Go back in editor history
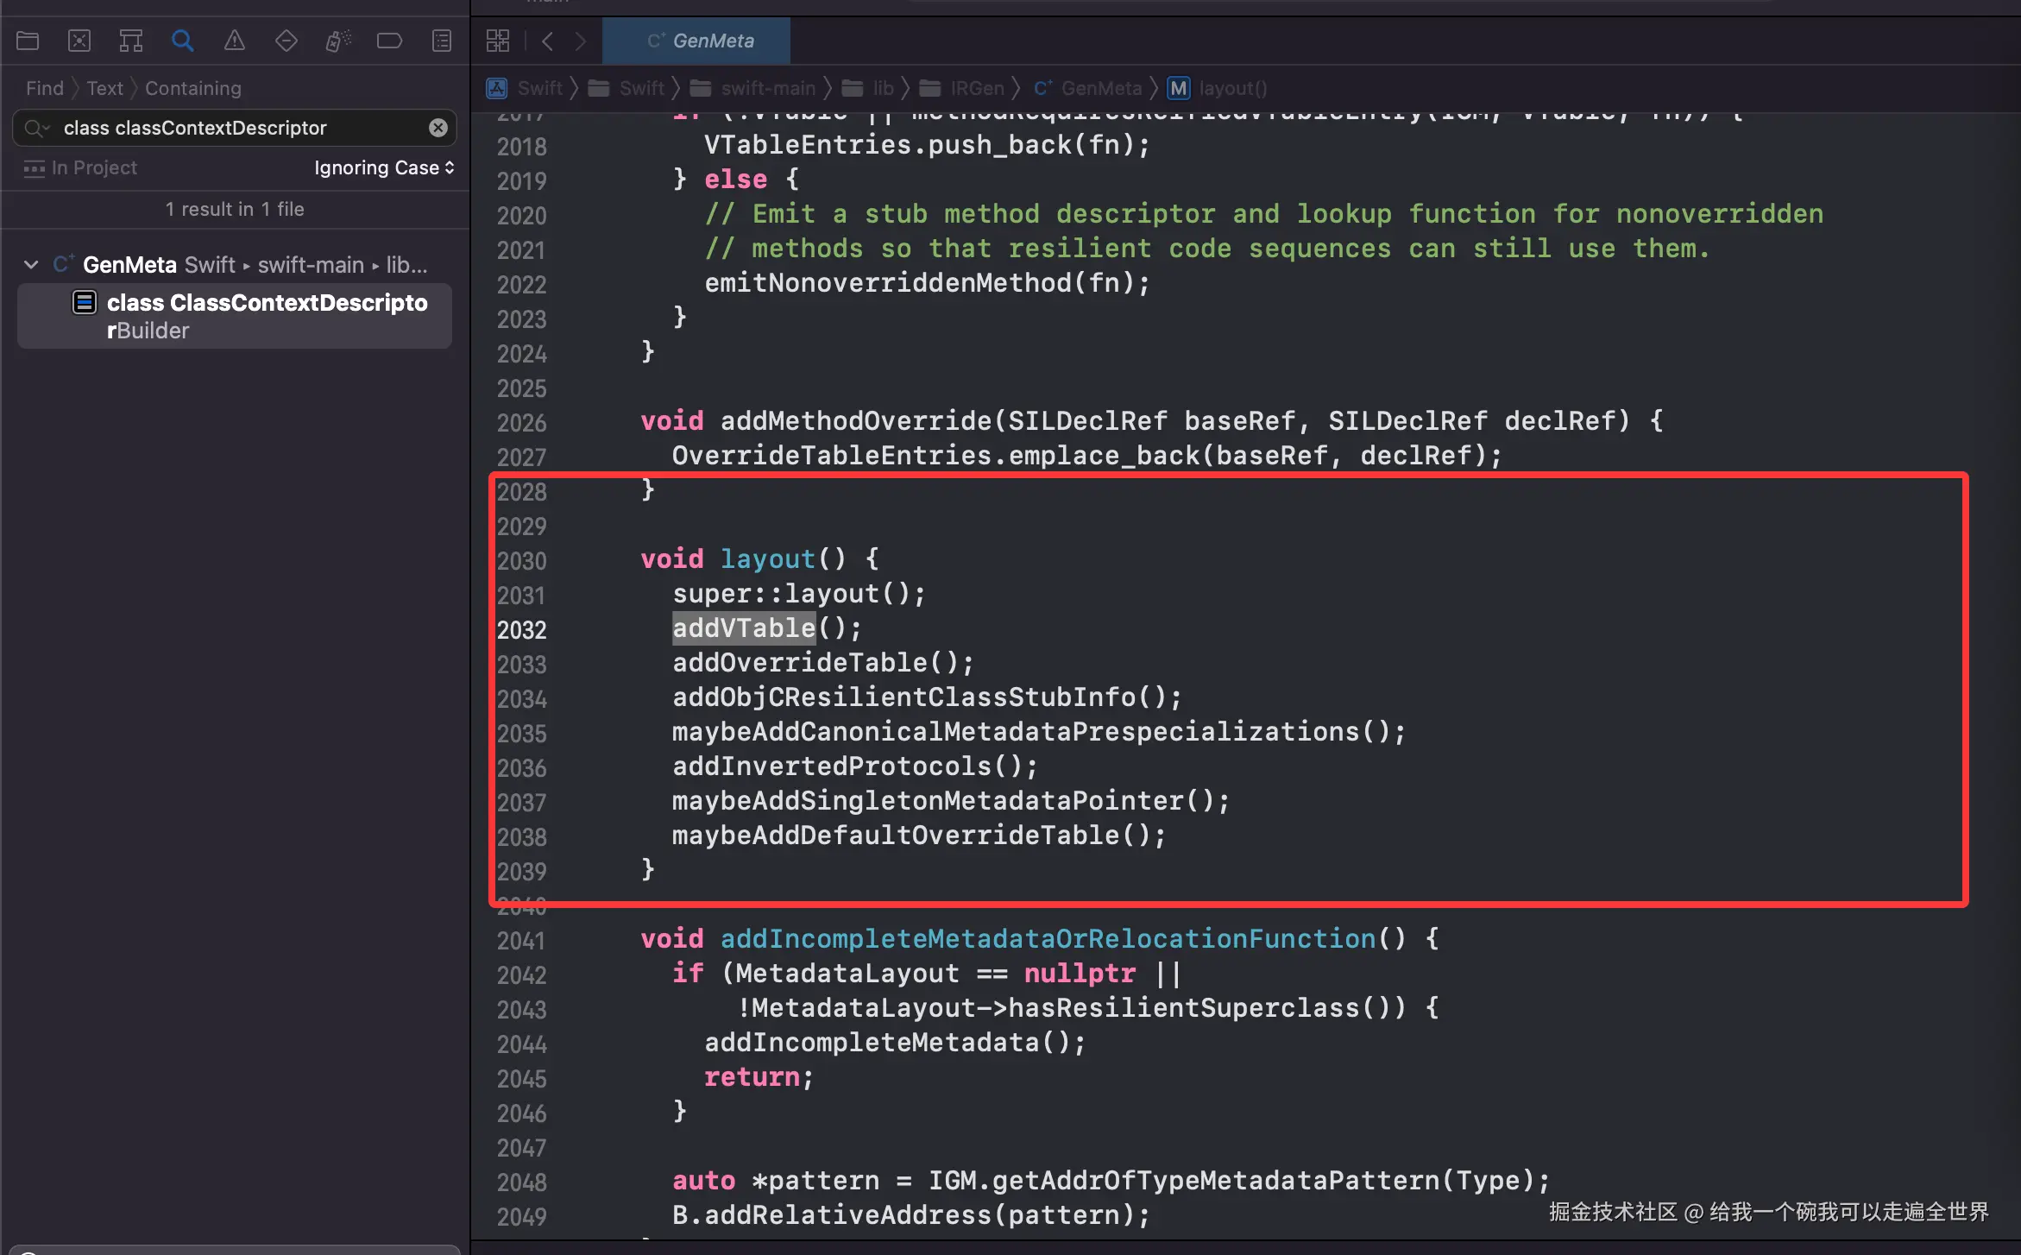The image size is (2021, 1255). click(547, 41)
